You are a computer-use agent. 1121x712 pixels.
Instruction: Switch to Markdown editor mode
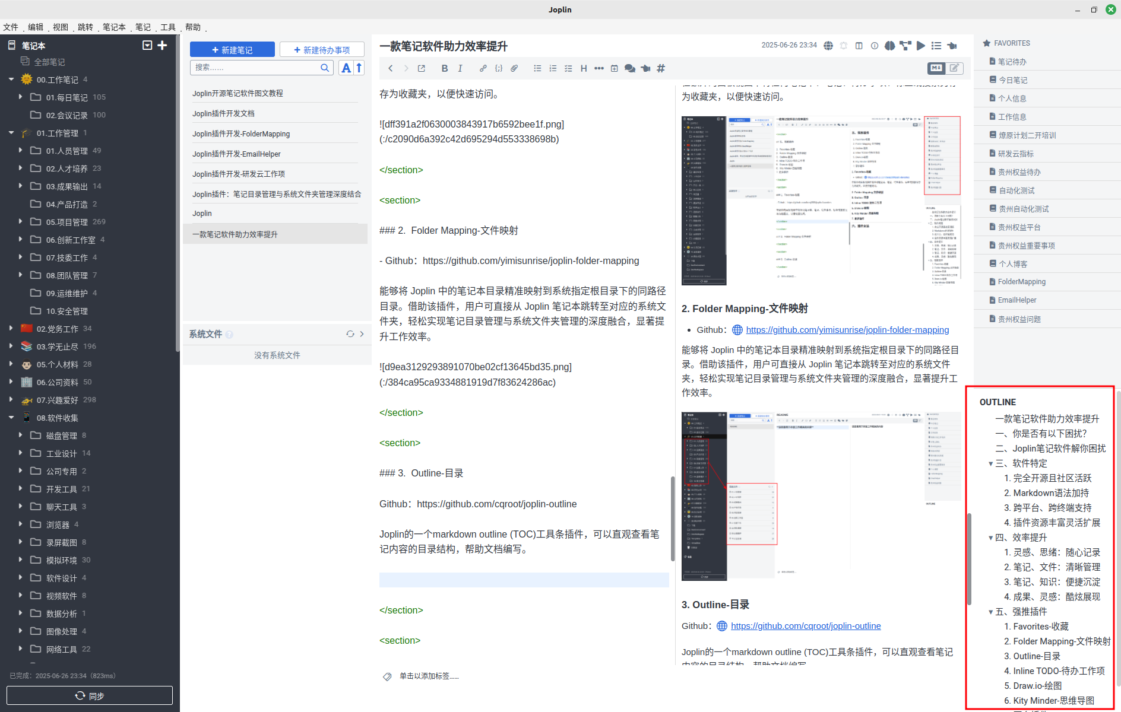[936, 68]
